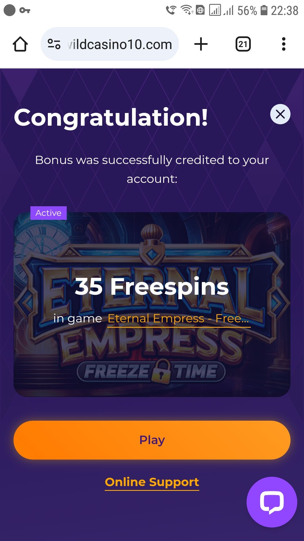Tap the battery status icon

click(x=264, y=10)
